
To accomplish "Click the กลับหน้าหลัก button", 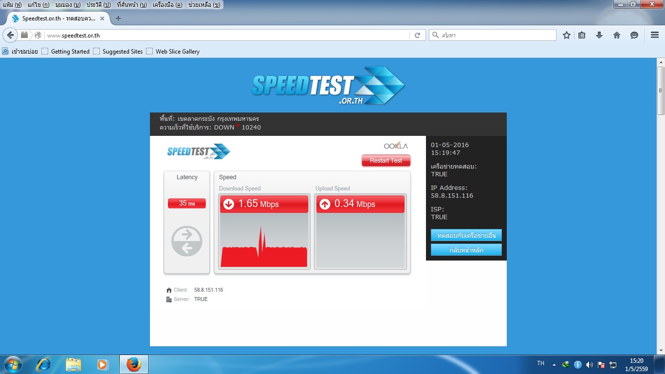I will click(x=466, y=250).
